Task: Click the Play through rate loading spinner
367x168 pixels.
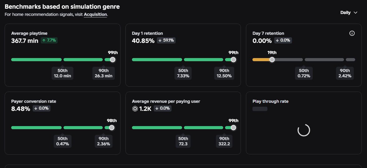Action: [303, 130]
